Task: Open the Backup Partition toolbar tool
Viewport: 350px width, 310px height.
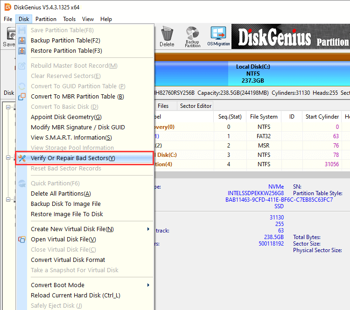Action: point(192,36)
